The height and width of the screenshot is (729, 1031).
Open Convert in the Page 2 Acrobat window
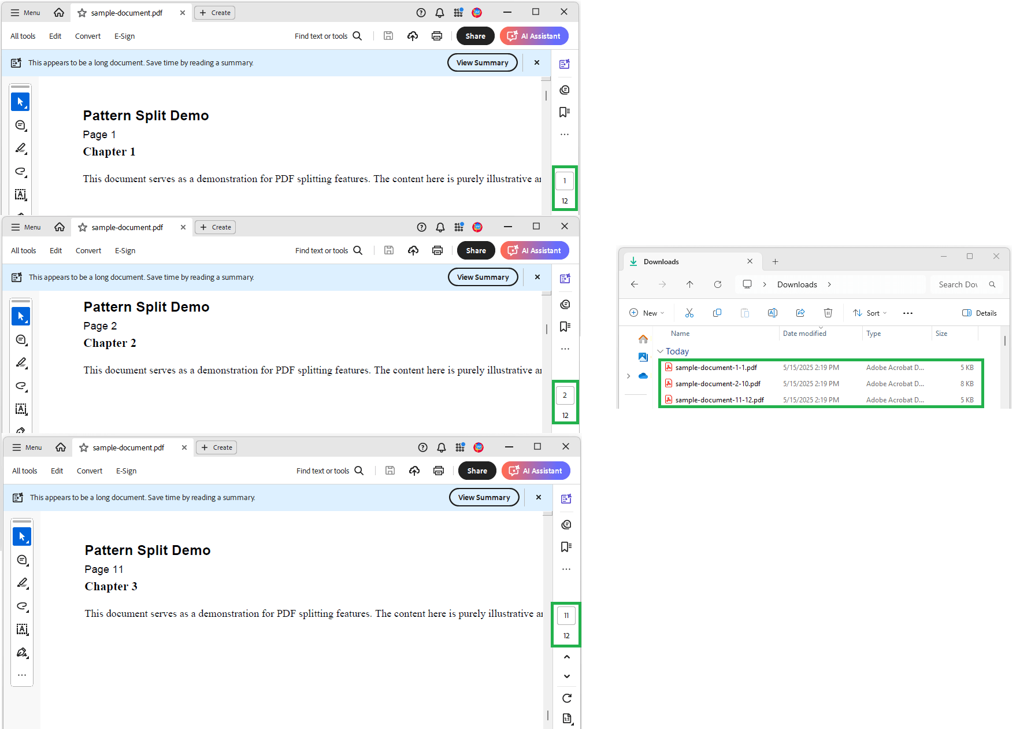(x=88, y=250)
